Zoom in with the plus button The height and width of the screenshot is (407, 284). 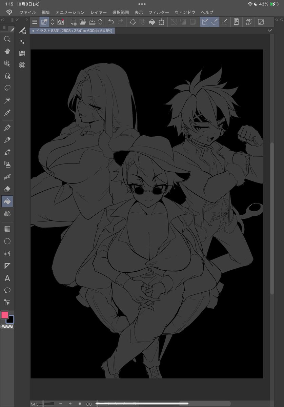point(70,404)
